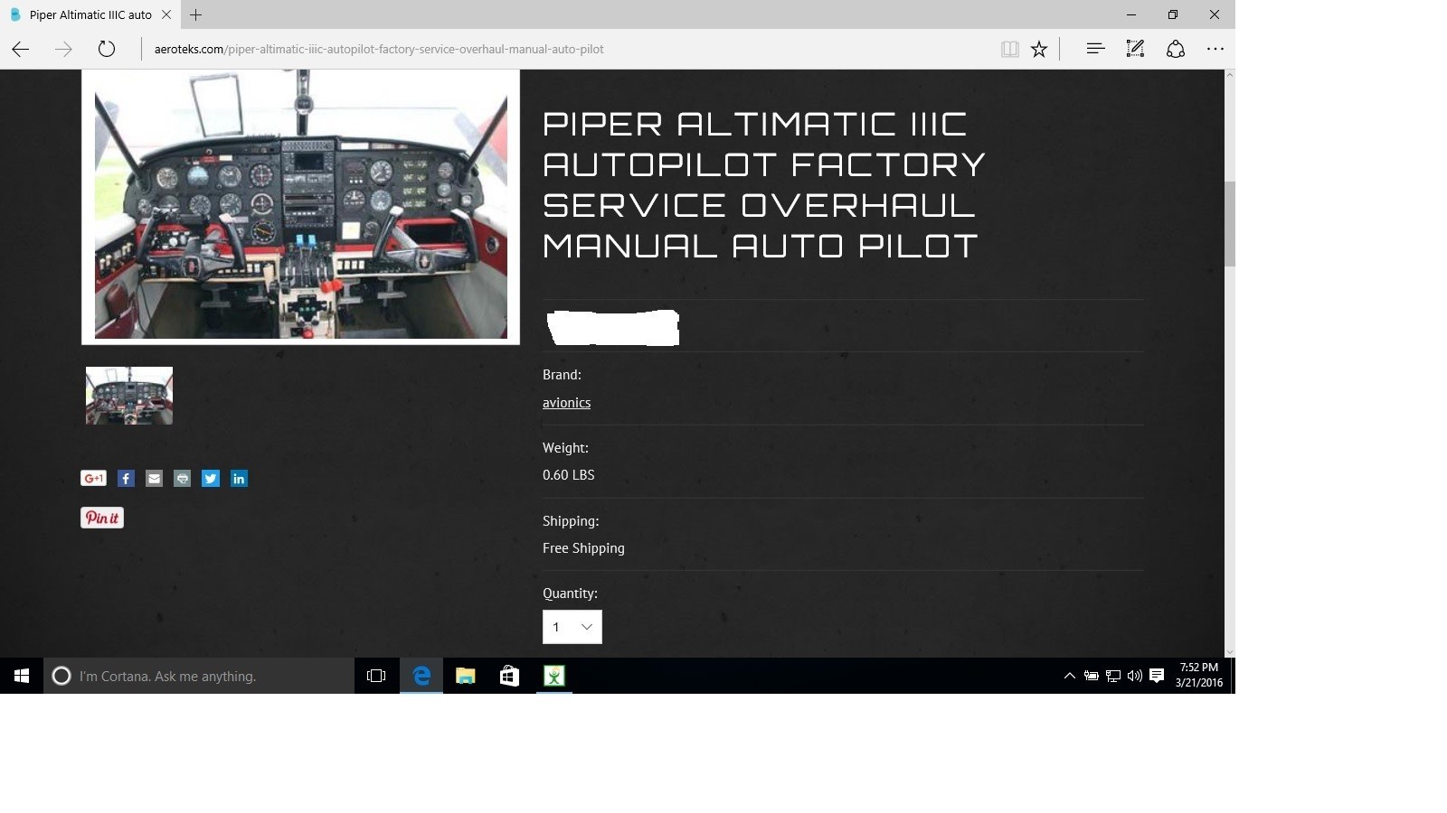
Task: Email this product using the envelope icon
Action: [x=154, y=478]
